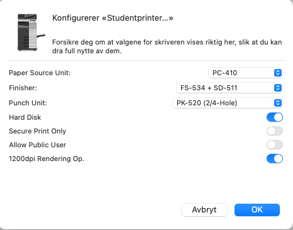Click the Finisher dropdown chevron icon

[278, 88]
